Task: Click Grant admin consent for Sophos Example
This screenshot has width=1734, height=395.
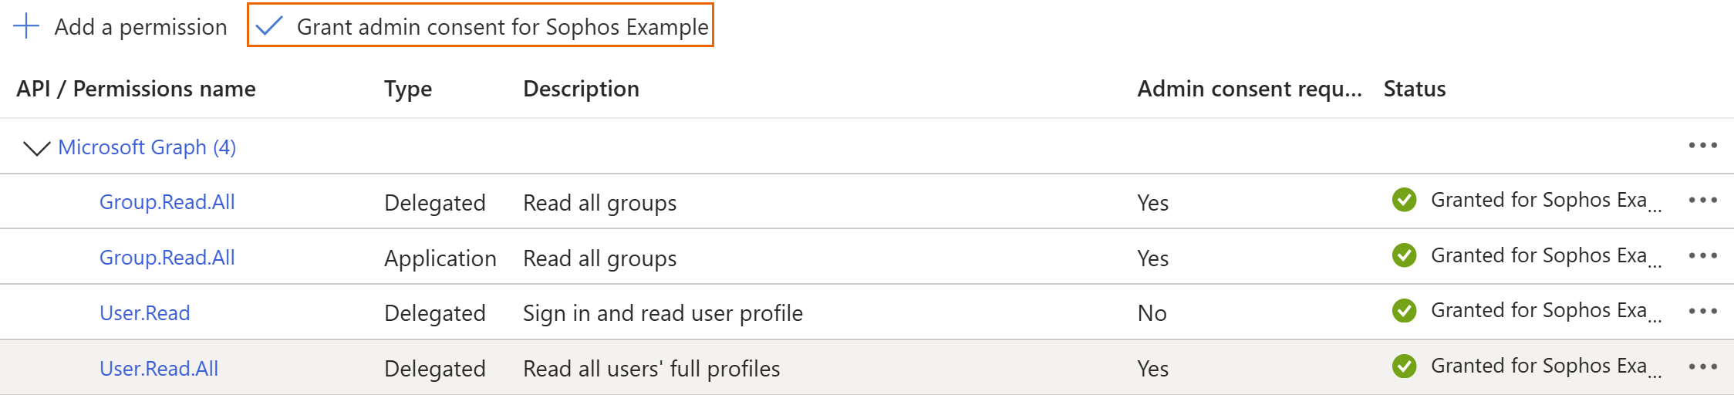Action: click(501, 27)
